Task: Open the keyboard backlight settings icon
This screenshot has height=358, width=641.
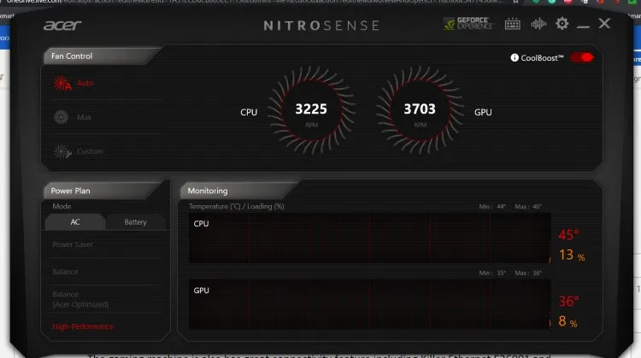Action: tap(512, 24)
